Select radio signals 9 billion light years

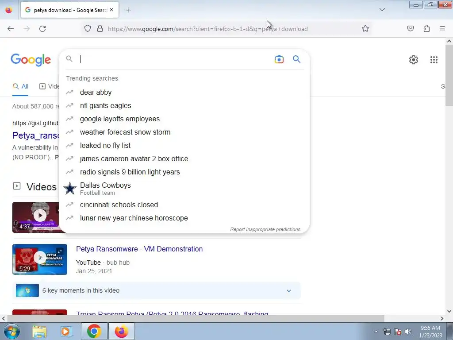pos(184,172)
